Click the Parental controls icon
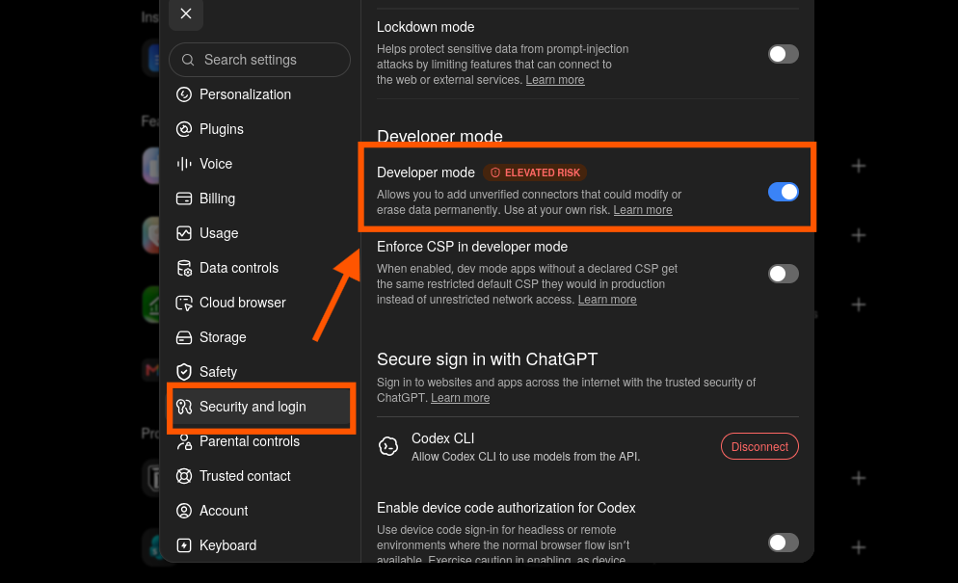The image size is (958, 583). 184,442
